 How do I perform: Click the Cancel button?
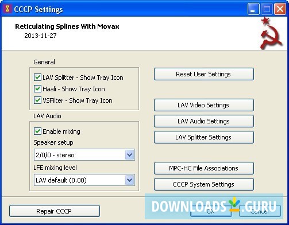coord(260,211)
